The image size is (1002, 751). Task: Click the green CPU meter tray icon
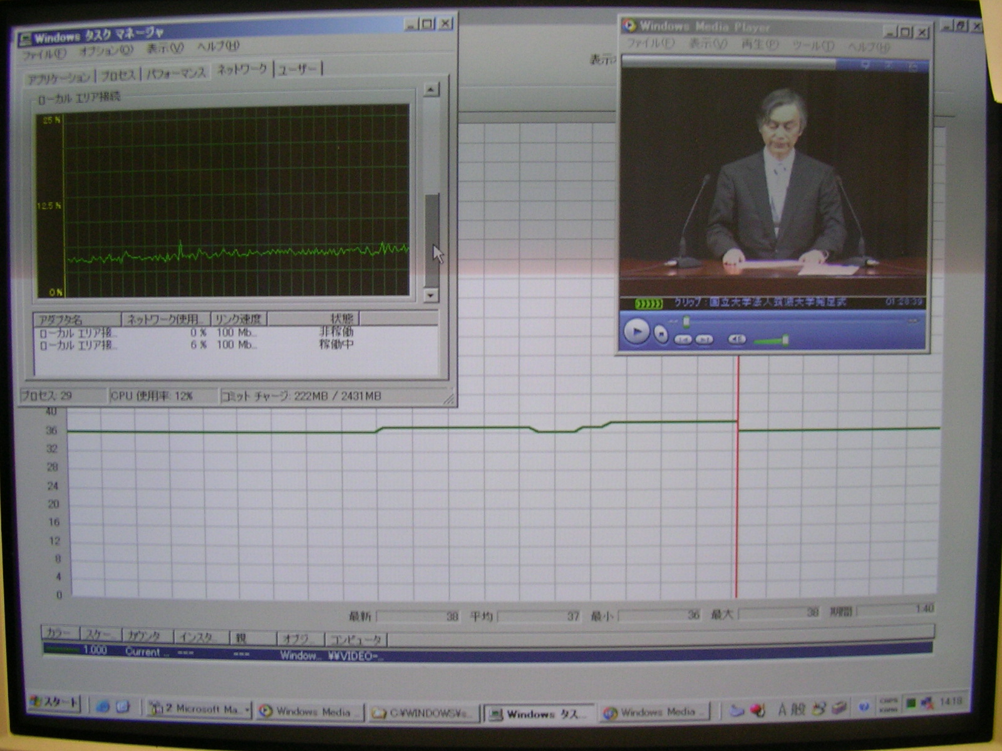point(911,704)
